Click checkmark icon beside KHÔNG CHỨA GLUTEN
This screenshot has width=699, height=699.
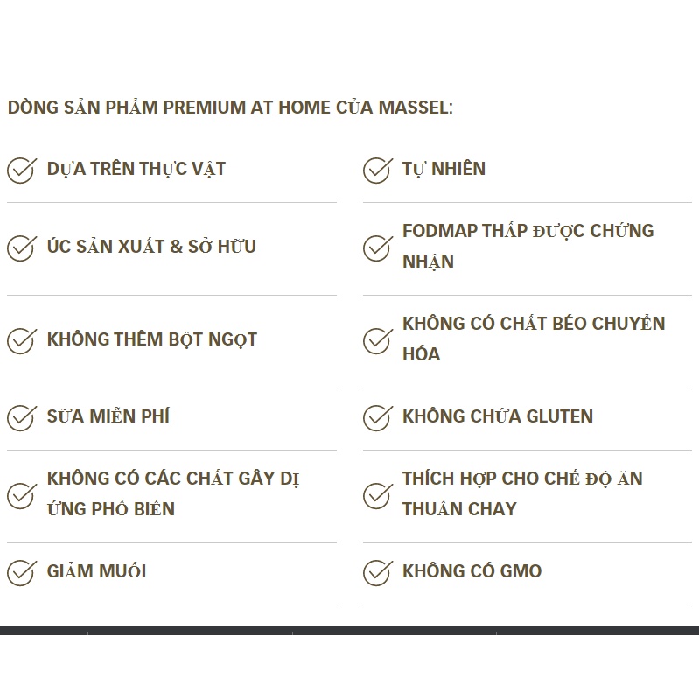[376, 417]
